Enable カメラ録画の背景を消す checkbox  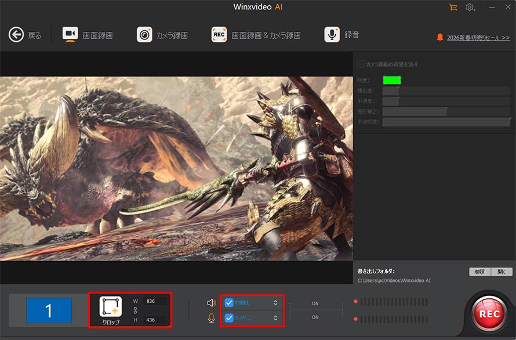point(361,64)
